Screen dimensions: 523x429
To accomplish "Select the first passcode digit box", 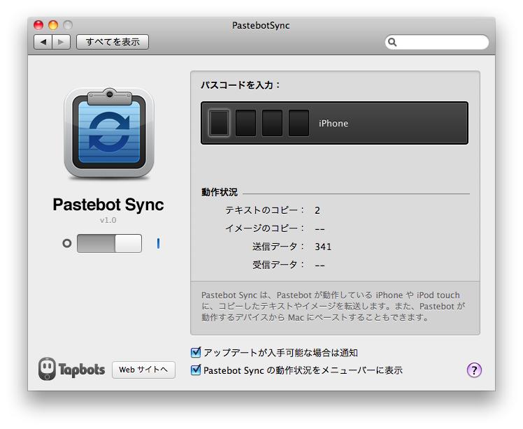I will coord(219,123).
